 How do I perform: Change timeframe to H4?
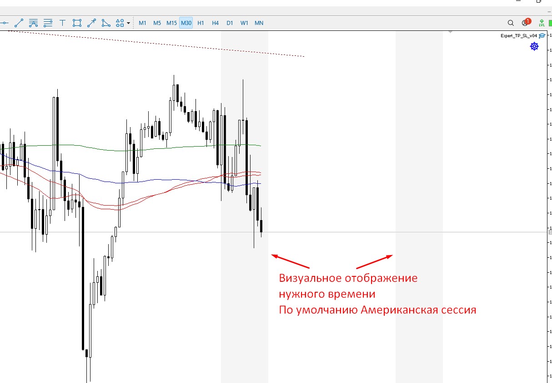pos(215,23)
